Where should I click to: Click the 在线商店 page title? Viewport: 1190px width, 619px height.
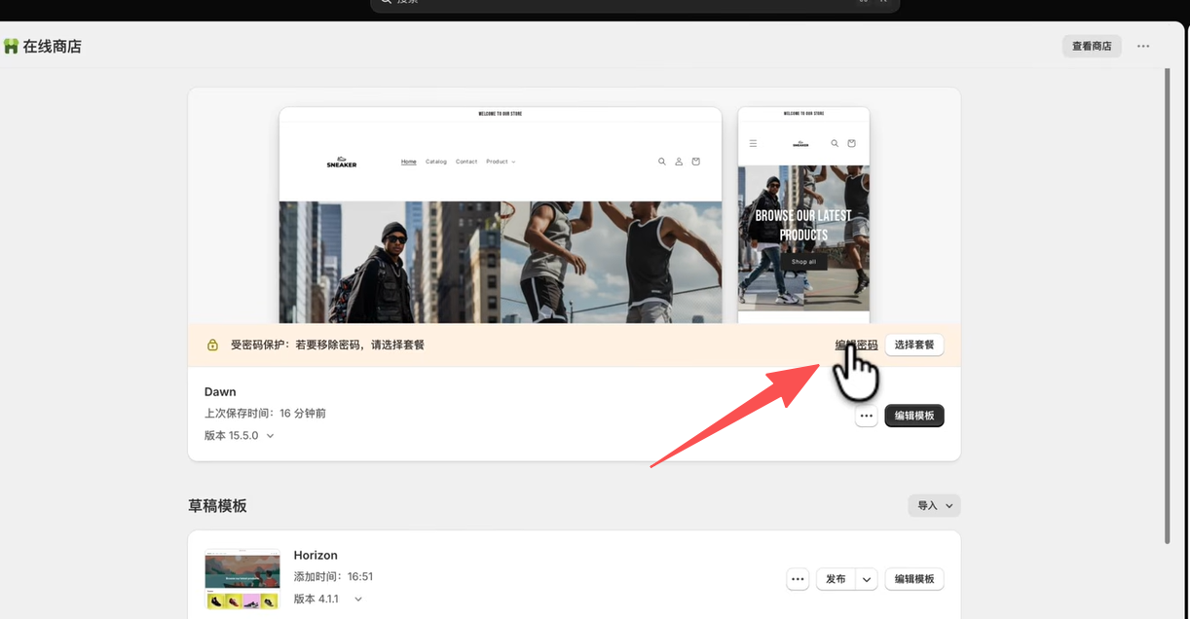pos(53,46)
